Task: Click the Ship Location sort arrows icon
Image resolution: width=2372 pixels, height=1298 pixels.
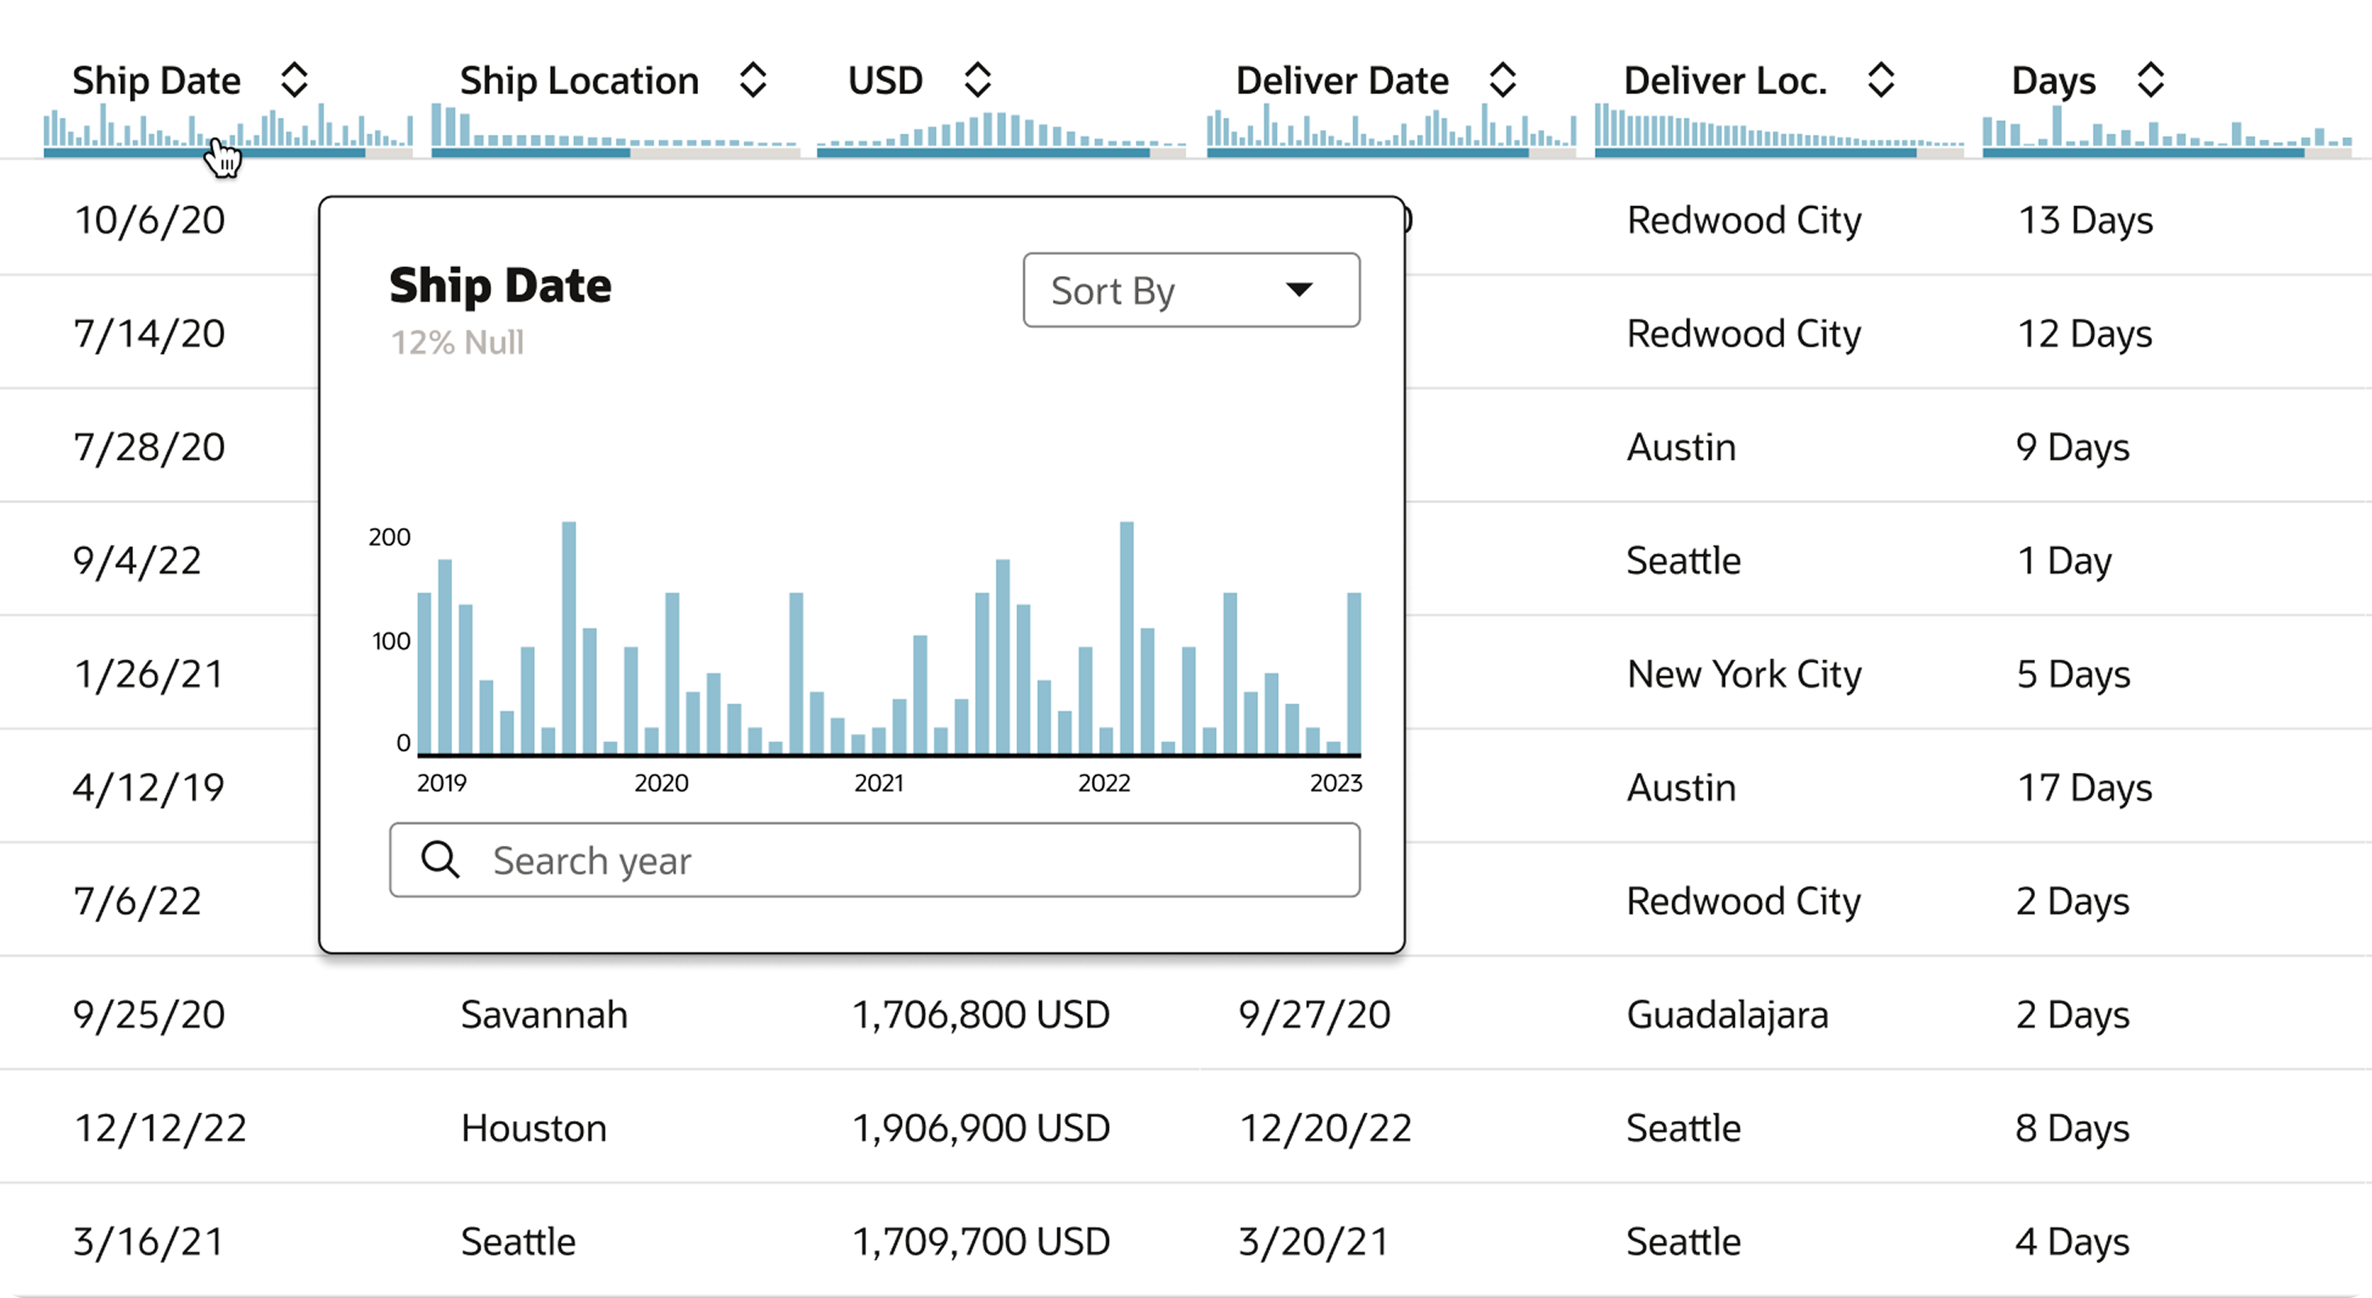Action: pos(753,81)
